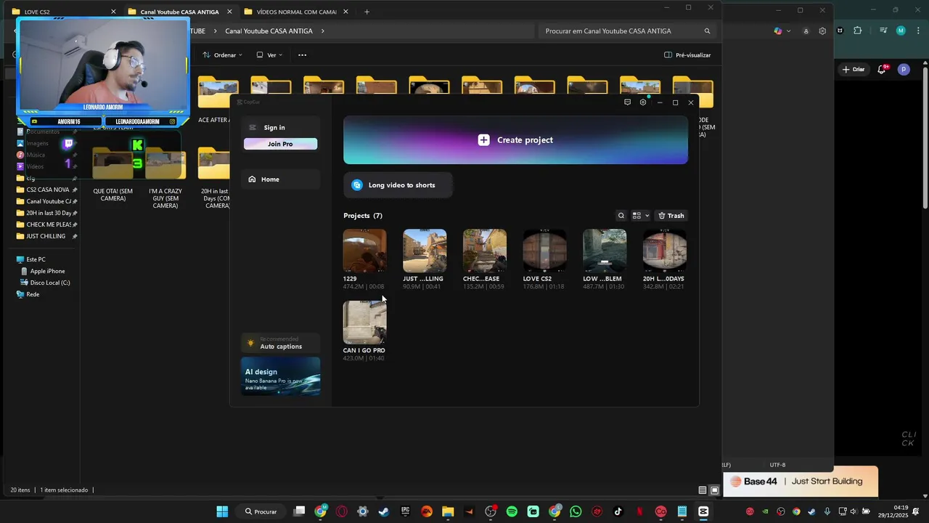Screen dimensions: 929x523
Task: Open the 1229 project thumbnail
Action: click(364, 251)
